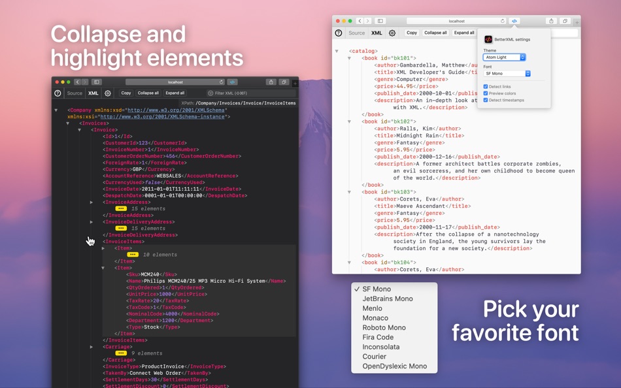This screenshot has height=388, width=621.
Task: Click localhost address bar in light window
Action: click(456, 21)
